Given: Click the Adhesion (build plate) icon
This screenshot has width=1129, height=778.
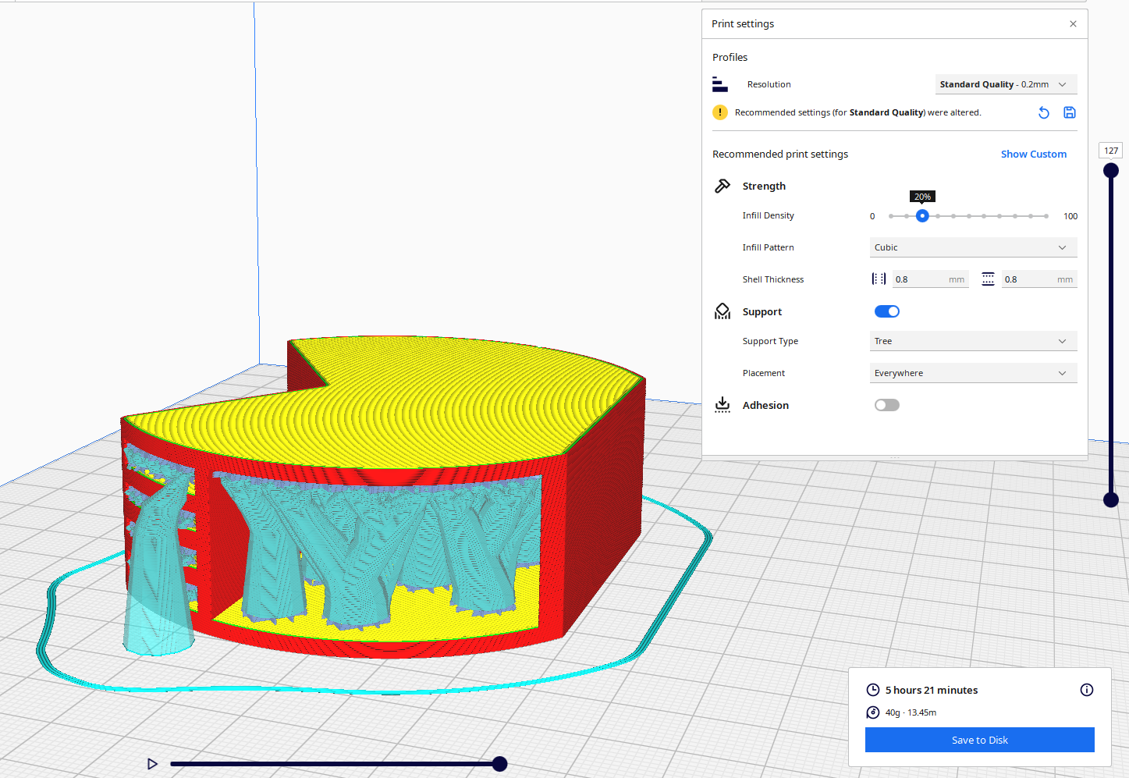Looking at the screenshot, I should point(722,404).
